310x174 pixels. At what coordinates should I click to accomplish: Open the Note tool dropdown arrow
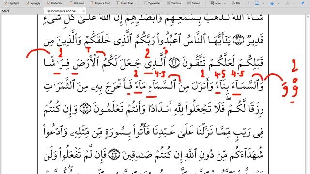click(x=225, y=3)
